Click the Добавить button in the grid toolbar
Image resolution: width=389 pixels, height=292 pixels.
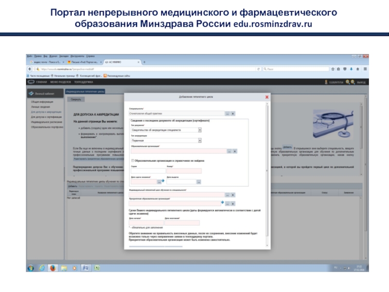pos(72,186)
